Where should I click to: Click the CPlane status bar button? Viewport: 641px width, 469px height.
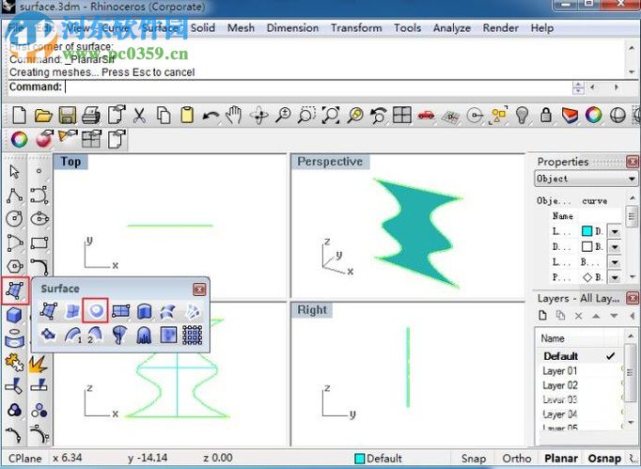tap(25, 459)
